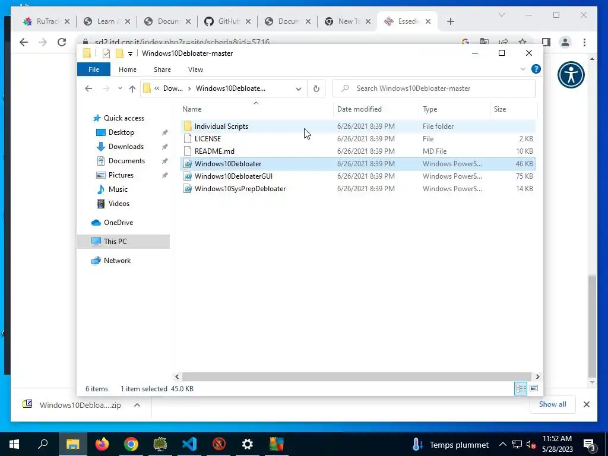Image resolution: width=608 pixels, height=456 pixels.
Task: Open notification center in taskbar
Action: pyautogui.click(x=589, y=444)
